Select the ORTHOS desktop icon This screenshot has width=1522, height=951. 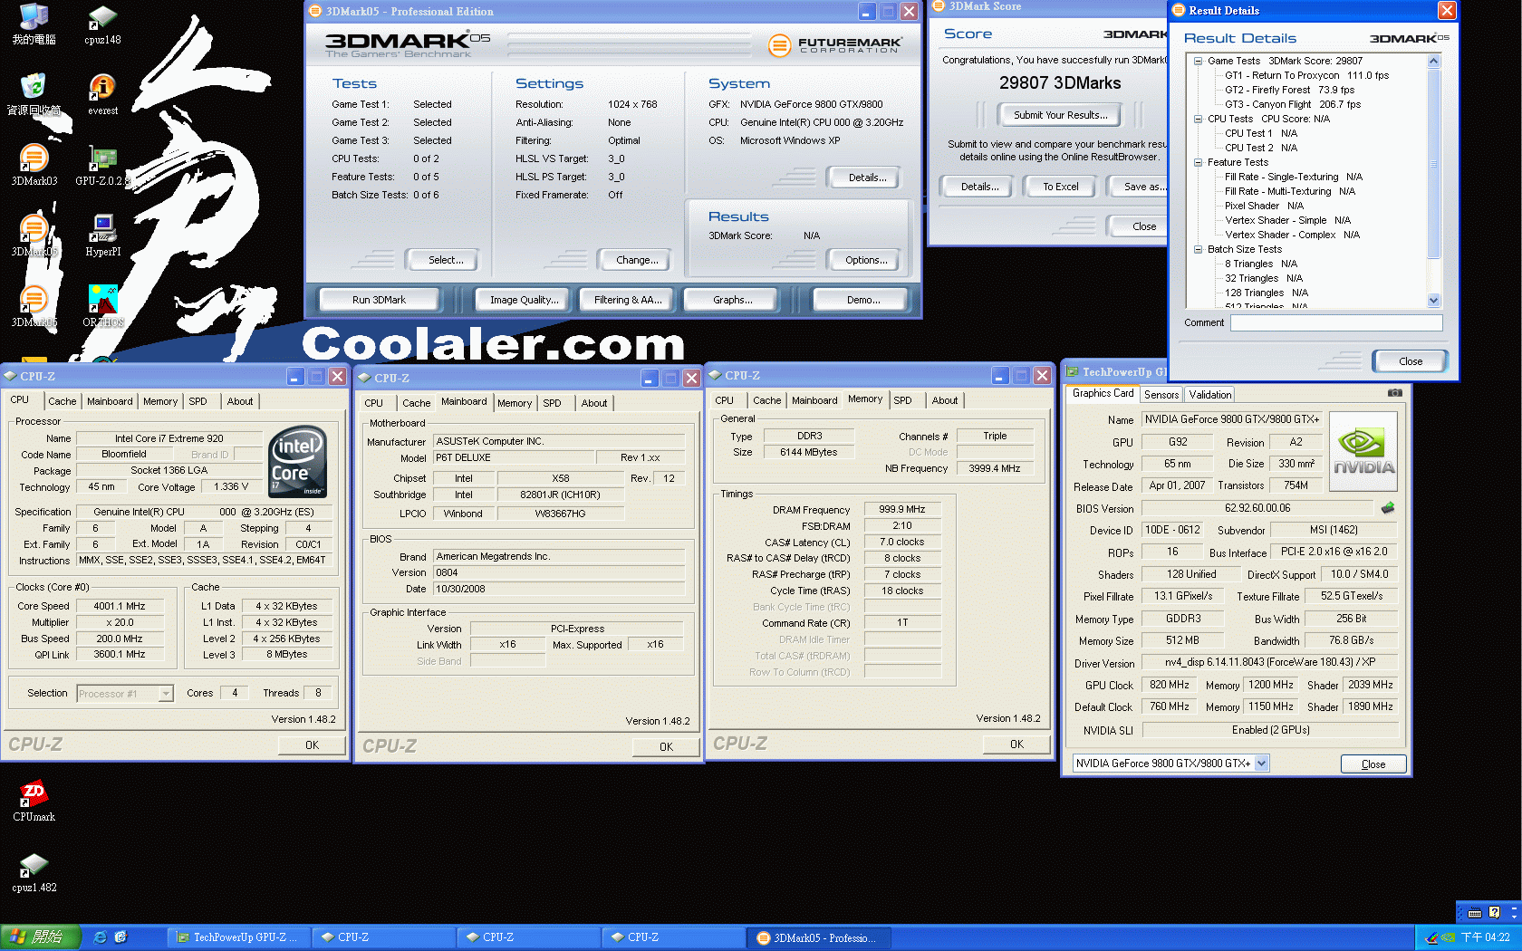coord(102,305)
